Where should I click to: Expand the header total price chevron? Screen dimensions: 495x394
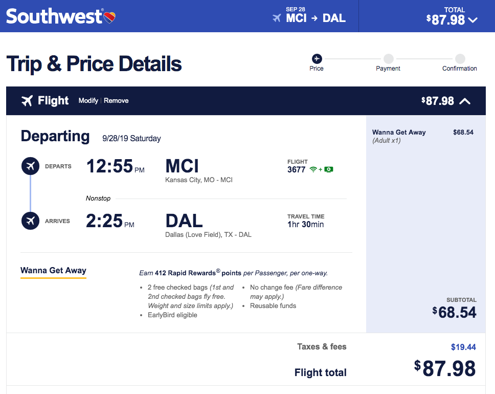pos(473,20)
